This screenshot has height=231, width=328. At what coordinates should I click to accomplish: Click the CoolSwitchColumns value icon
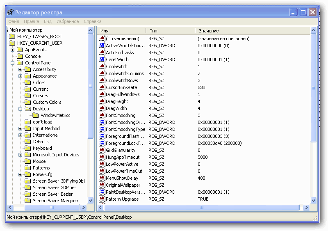102,73
